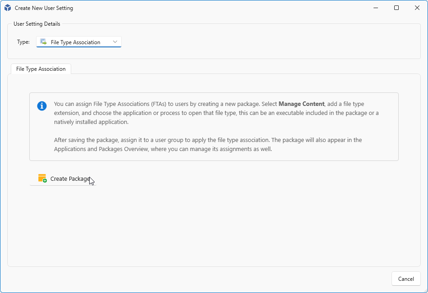
Task: Click the "Create New User Setting" window title
Action: point(44,8)
